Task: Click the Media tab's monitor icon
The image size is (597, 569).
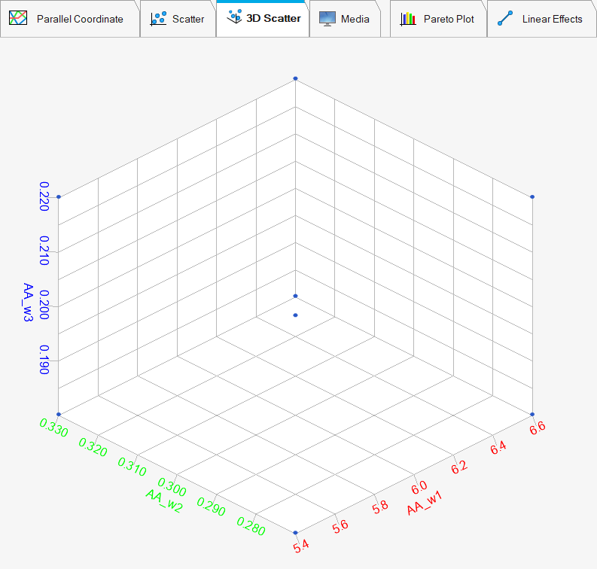Action: click(327, 19)
